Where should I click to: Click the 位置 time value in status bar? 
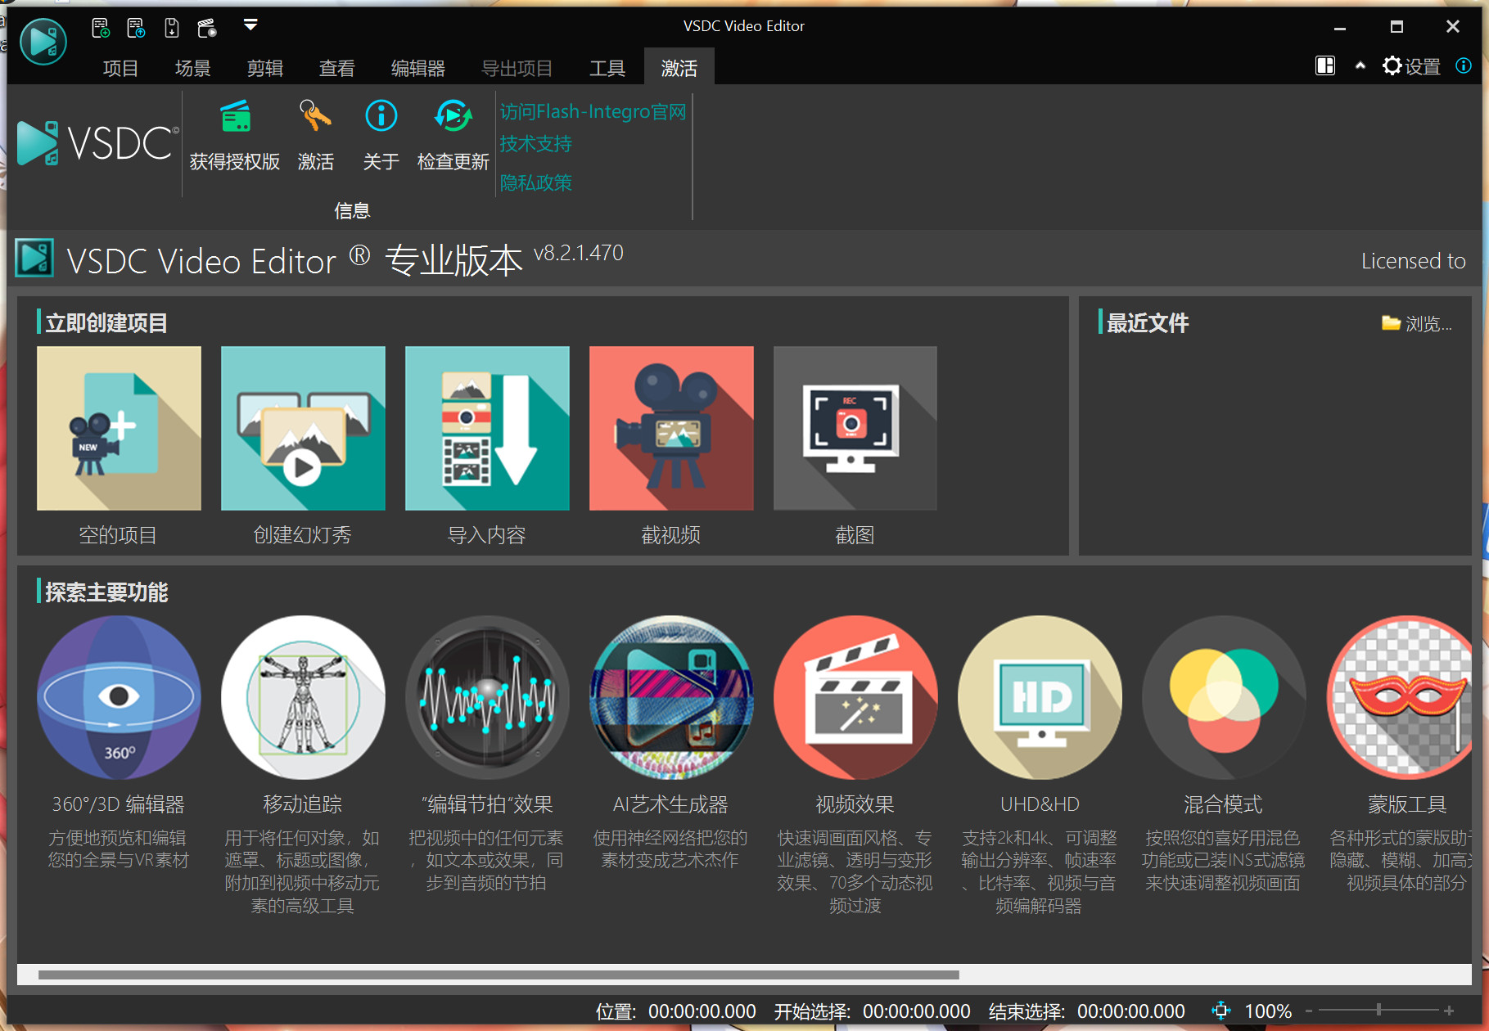[x=702, y=1011]
